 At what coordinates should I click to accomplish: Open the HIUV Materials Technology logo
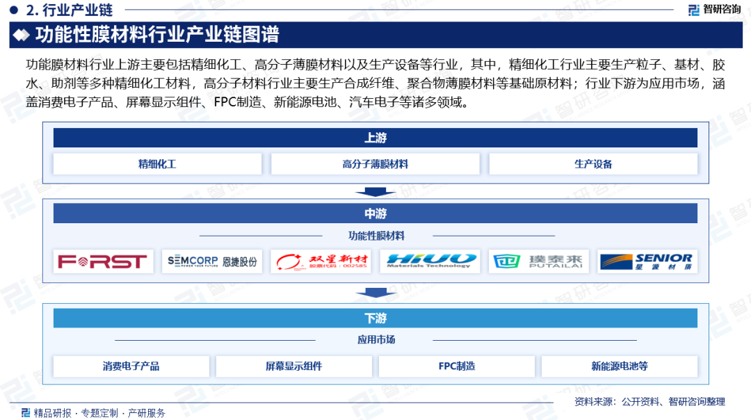tap(430, 261)
